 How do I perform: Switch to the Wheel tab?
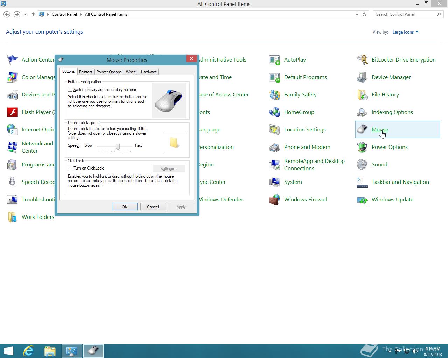131,72
